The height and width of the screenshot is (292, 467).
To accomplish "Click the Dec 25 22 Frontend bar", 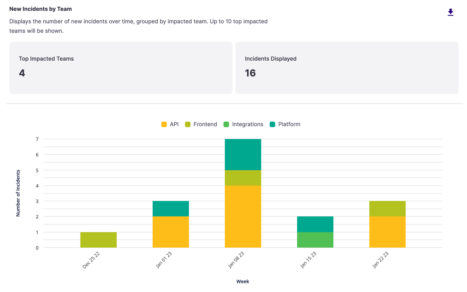I will (x=98, y=240).
